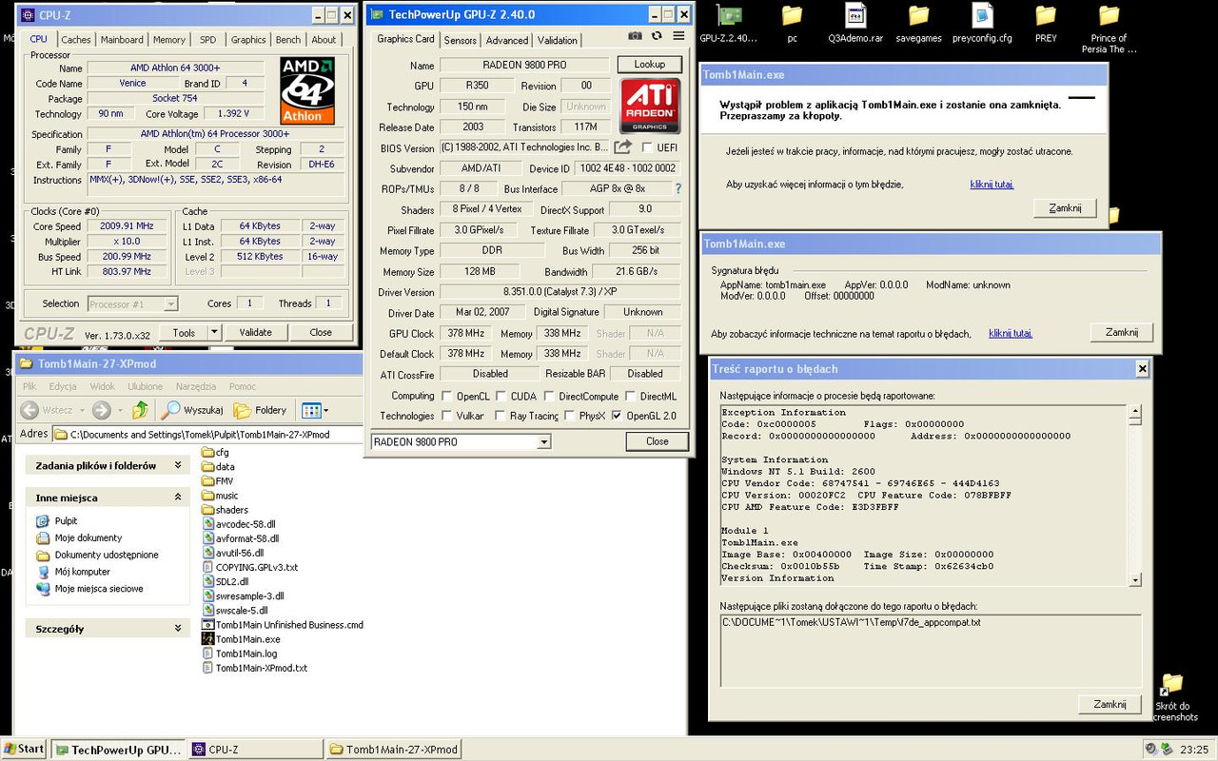Click the CPU-Z Validate button
1218x761 pixels.
tap(255, 332)
